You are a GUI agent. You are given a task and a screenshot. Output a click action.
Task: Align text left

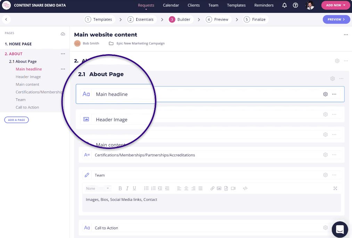pos(179,188)
